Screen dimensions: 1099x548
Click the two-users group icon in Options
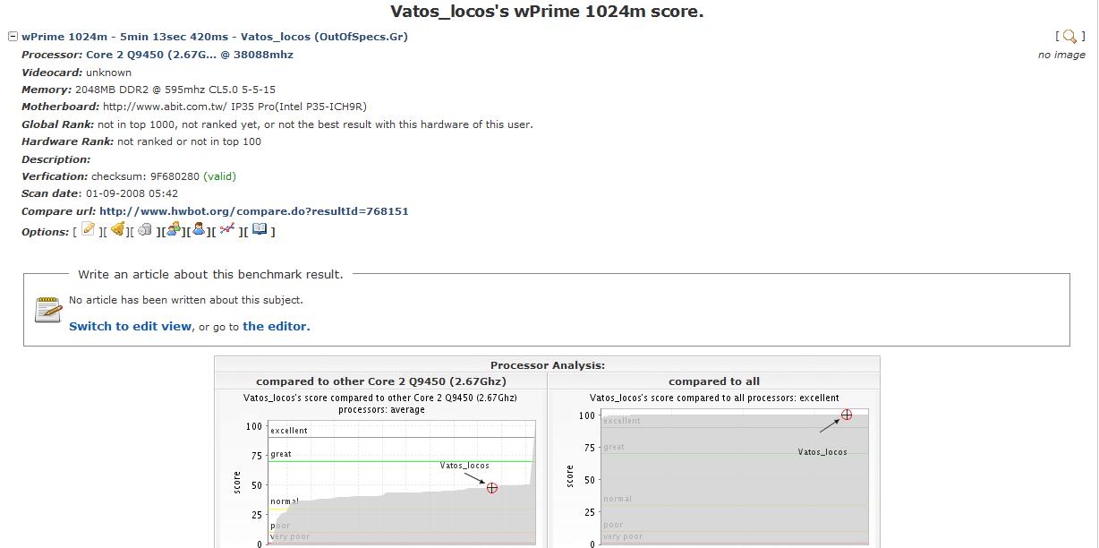tap(174, 229)
